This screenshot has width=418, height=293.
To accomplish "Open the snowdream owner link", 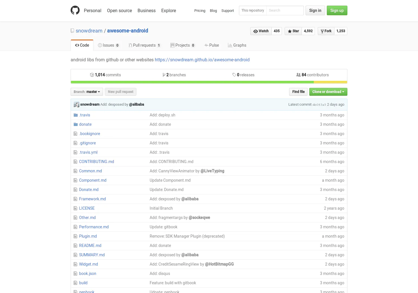I will tap(89, 31).
